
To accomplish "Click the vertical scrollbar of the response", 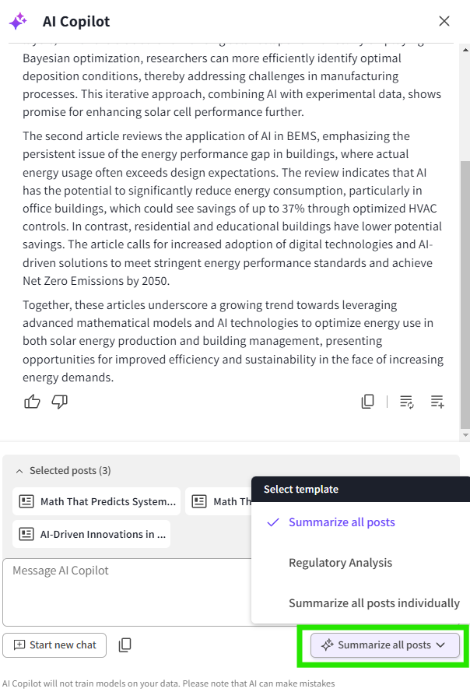I will pyautogui.click(x=465, y=296).
